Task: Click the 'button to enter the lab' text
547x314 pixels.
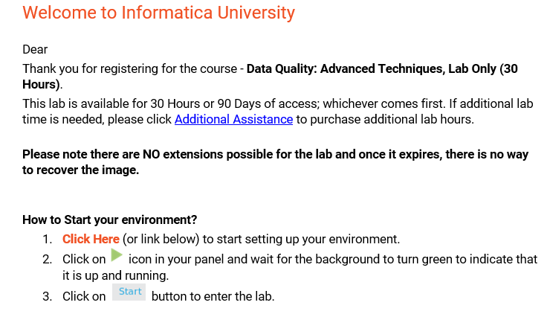Action: point(213,296)
